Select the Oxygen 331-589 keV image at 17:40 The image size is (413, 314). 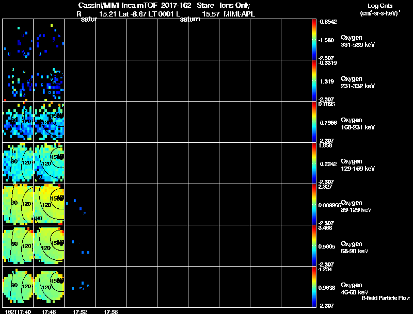click(x=18, y=40)
